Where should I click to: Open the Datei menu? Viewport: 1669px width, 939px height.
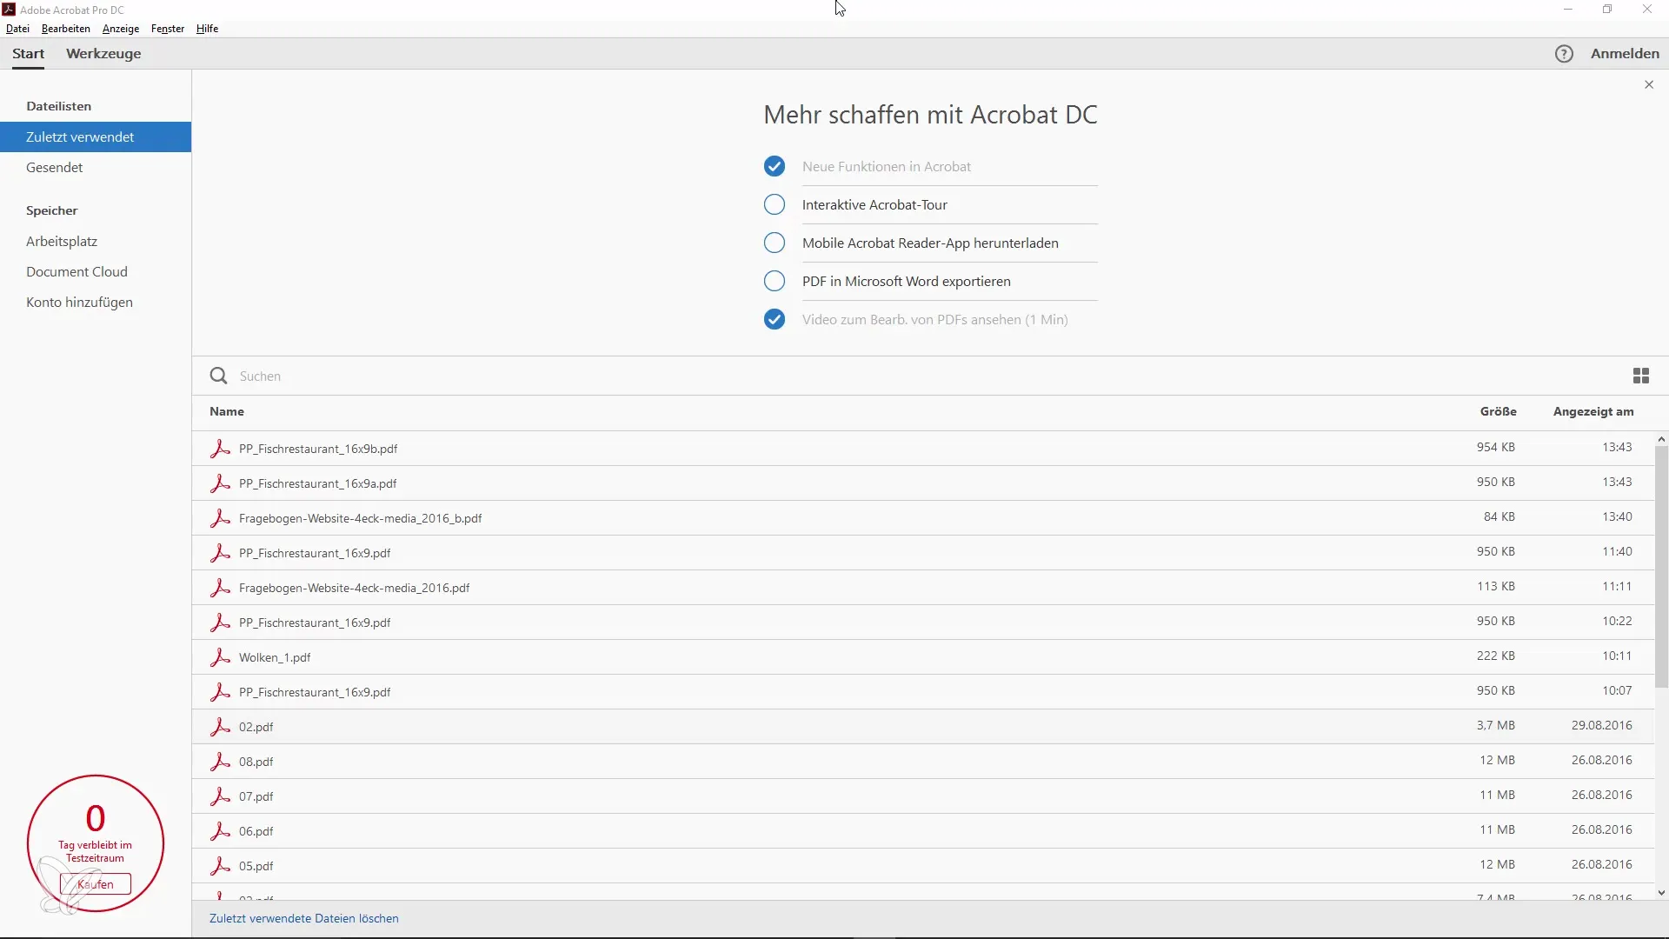pos(17,29)
